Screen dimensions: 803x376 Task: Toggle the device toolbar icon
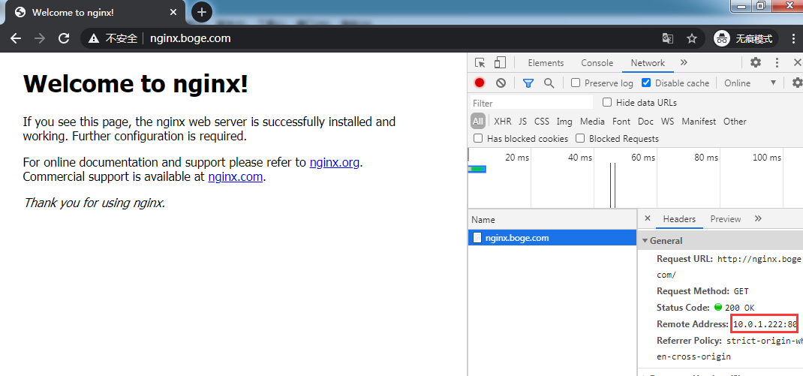point(500,63)
